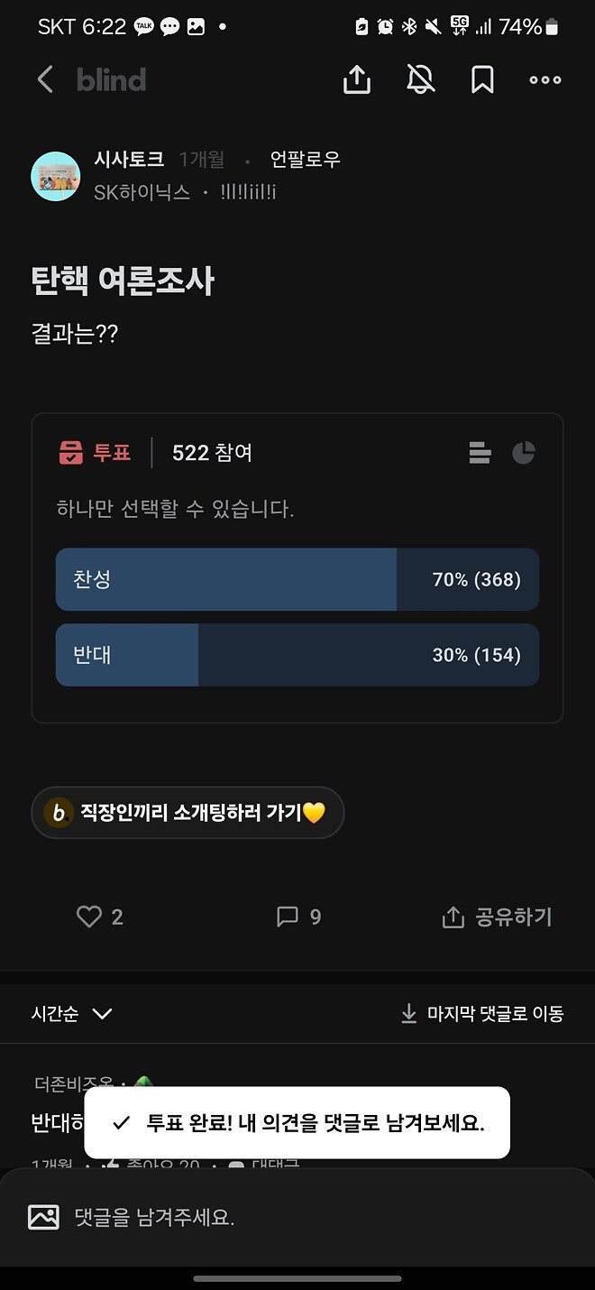Screen dimensions: 595x1290
Task: Switch poll results to pie chart view
Action: pos(524,453)
